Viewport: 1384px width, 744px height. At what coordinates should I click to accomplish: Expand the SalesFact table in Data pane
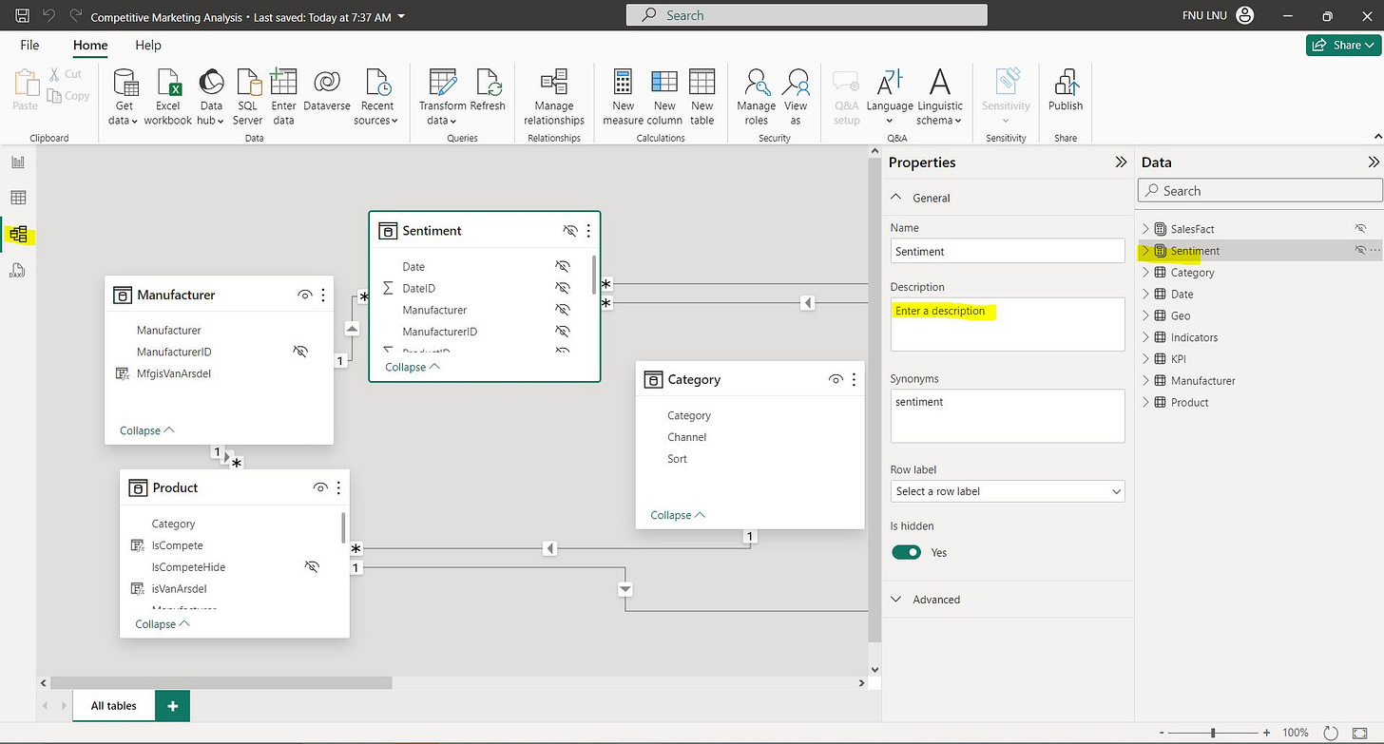click(1145, 229)
